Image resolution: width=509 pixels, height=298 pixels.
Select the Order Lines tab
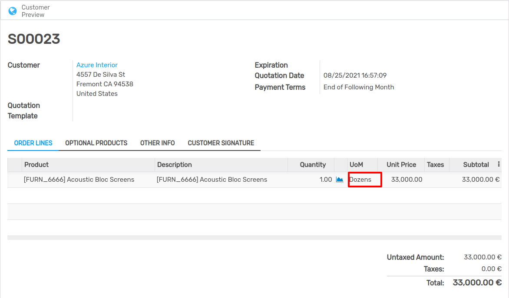pyautogui.click(x=33, y=143)
